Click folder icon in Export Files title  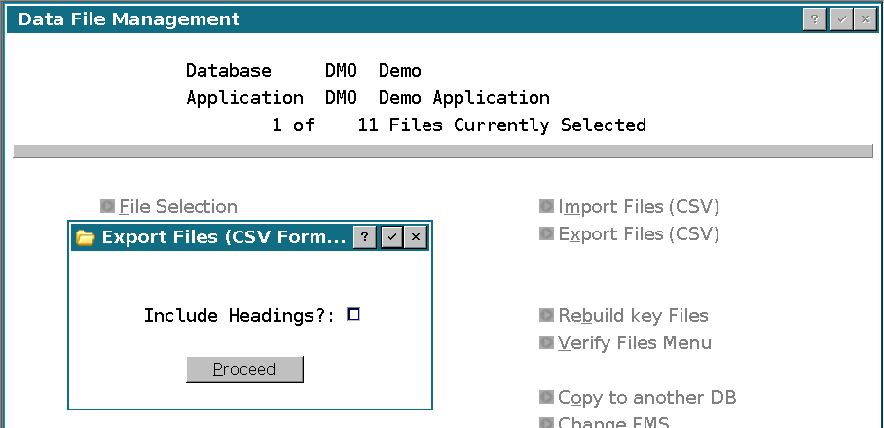pos(85,237)
